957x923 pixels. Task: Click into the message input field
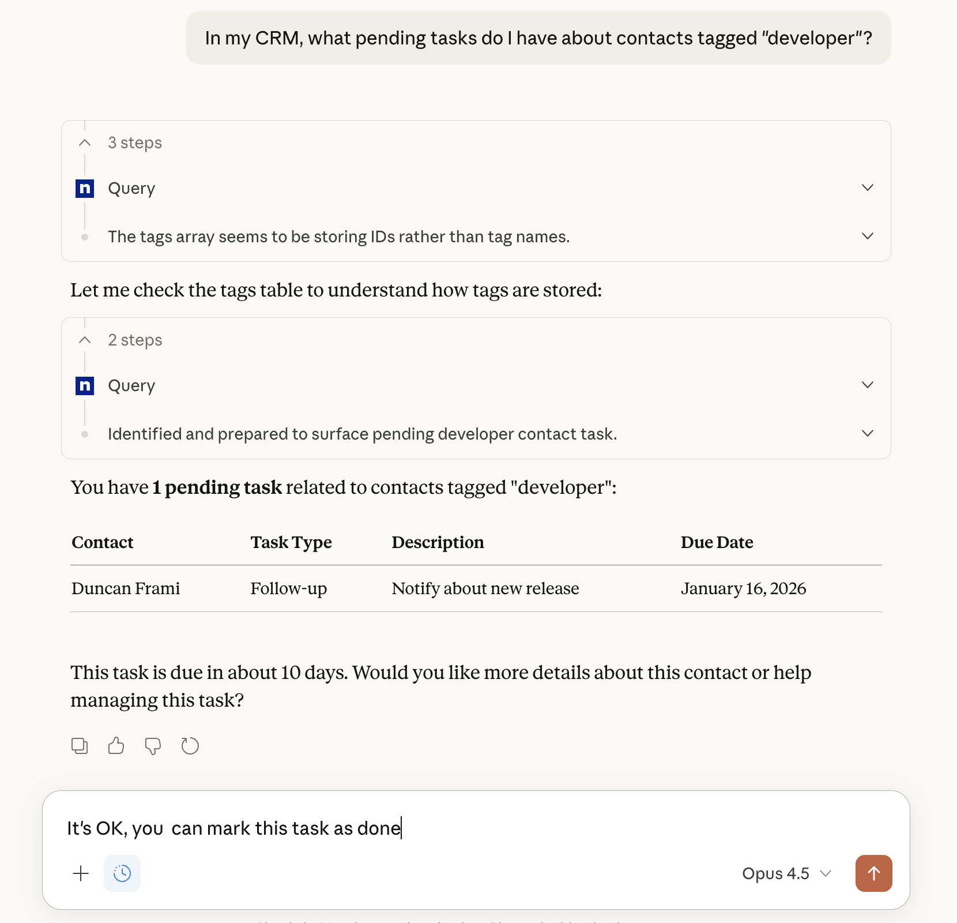tap(476, 828)
